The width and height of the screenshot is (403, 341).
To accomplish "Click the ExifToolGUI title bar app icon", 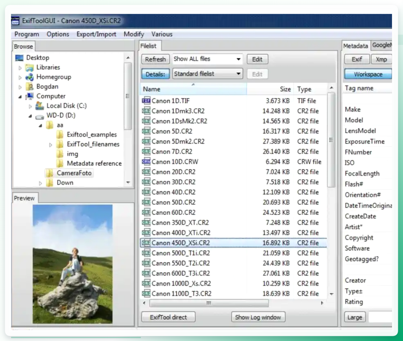I will click(x=15, y=21).
